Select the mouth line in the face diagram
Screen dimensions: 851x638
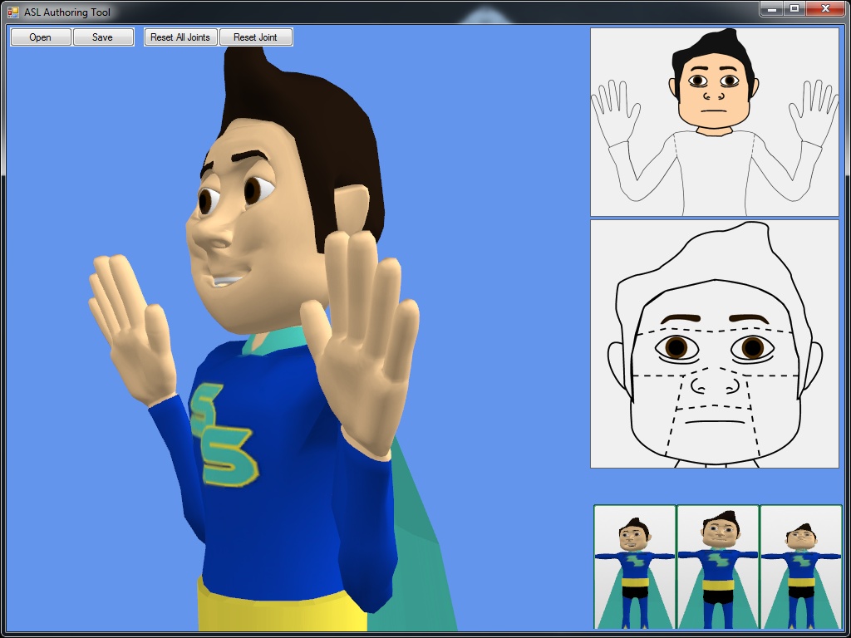[x=714, y=422]
